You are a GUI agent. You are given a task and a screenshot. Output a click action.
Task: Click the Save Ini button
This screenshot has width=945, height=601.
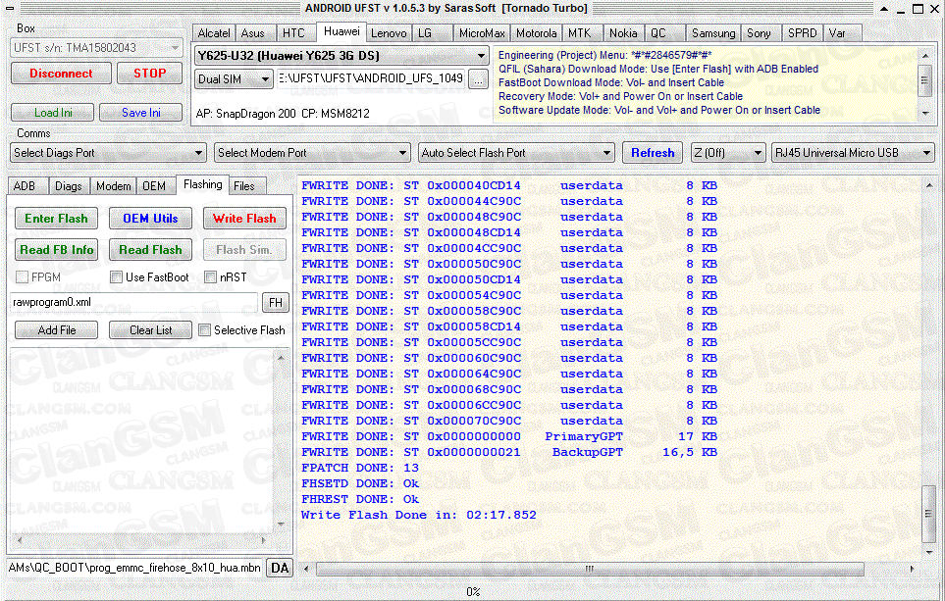coord(141,113)
